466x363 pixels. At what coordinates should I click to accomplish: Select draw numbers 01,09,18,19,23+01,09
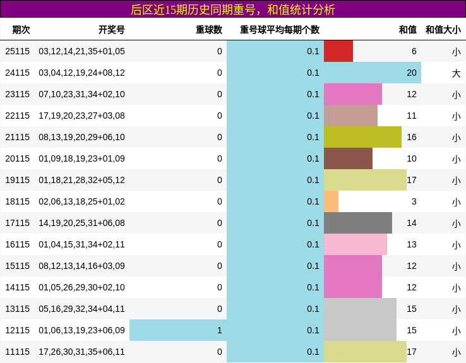point(81,158)
